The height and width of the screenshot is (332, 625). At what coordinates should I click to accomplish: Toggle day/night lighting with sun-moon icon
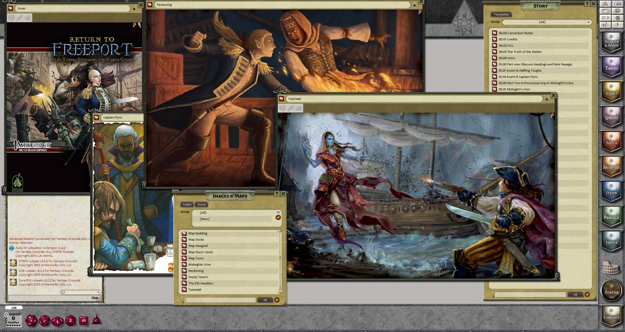pyautogui.click(x=605, y=18)
